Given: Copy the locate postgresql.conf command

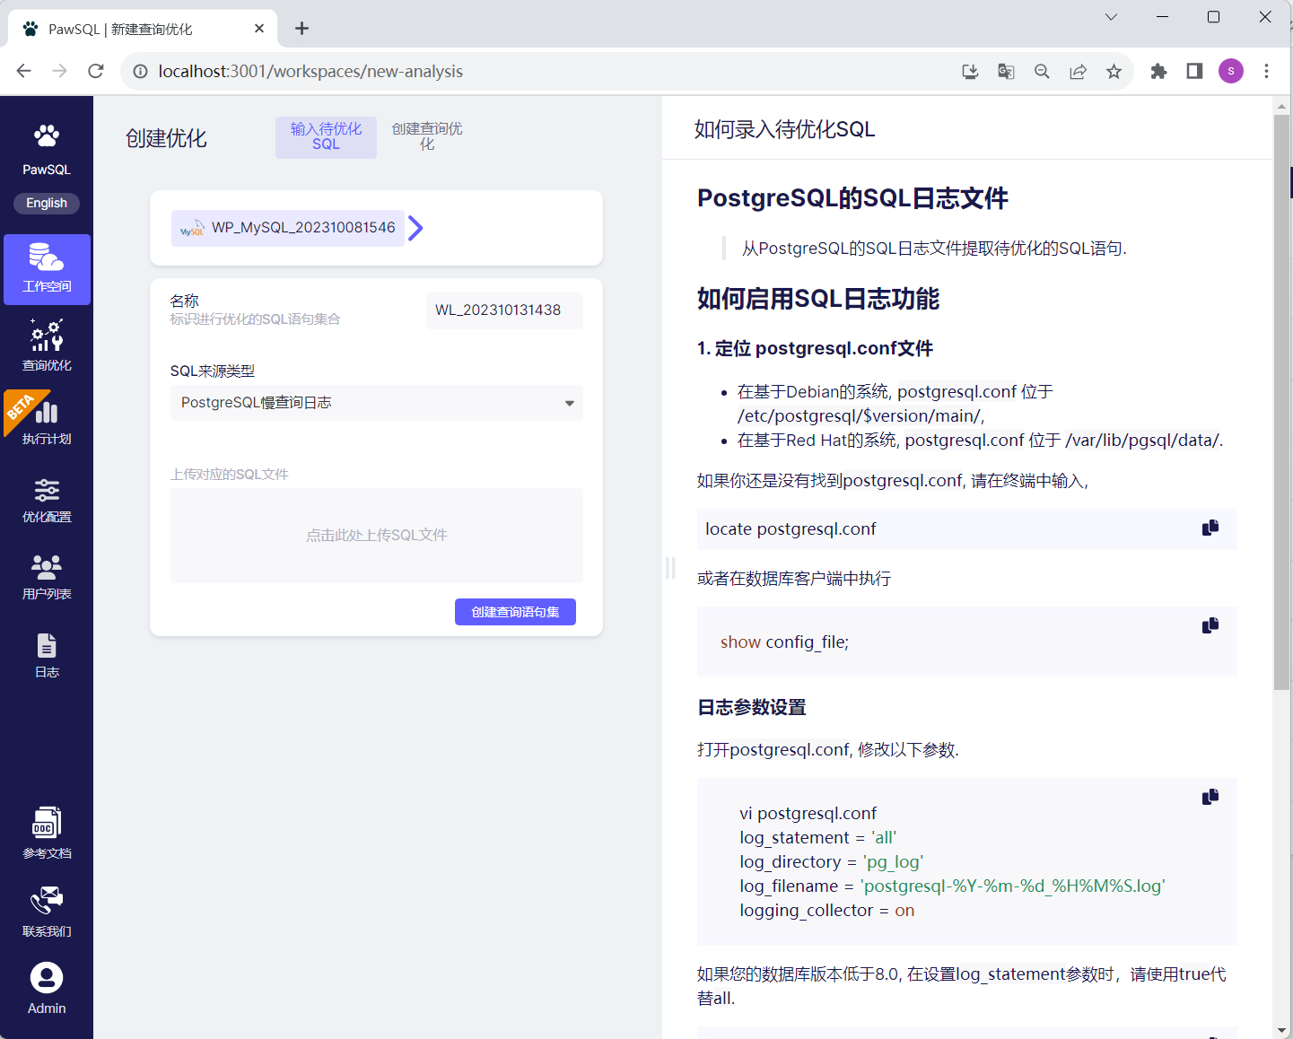Looking at the screenshot, I should click(x=1210, y=528).
